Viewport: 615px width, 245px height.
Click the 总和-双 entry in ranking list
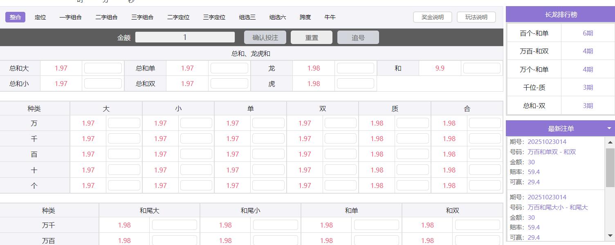(x=534, y=106)
